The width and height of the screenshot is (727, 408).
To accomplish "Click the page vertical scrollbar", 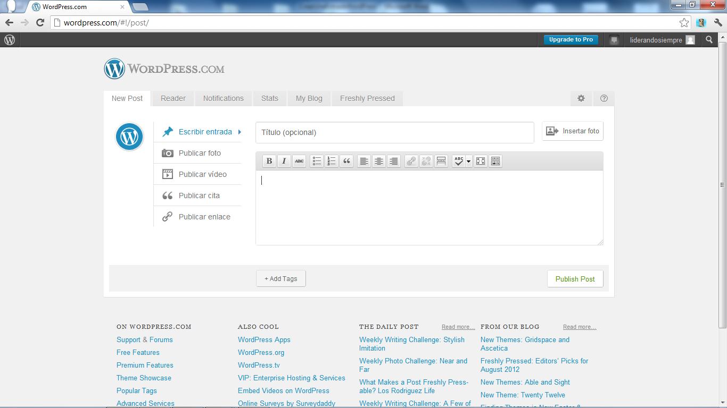I will (722, 185).
